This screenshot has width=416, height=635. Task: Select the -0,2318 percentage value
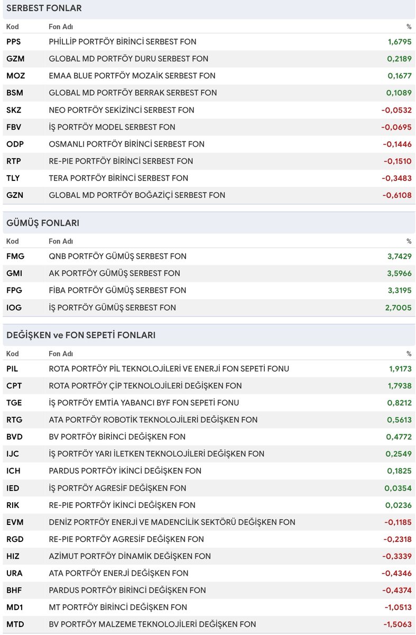point(396,539)
